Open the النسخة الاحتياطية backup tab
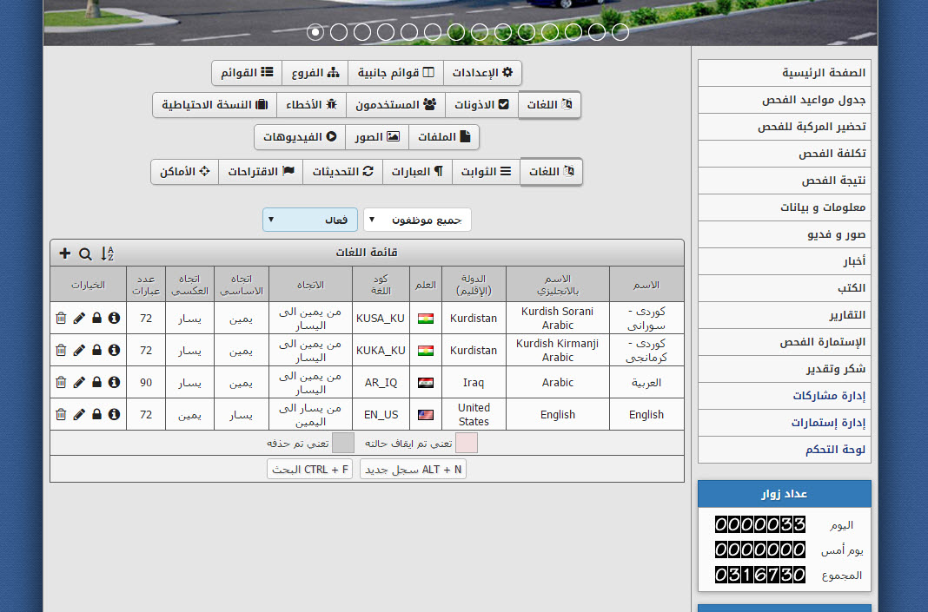 pyautogui.click(x=215, y=105)
